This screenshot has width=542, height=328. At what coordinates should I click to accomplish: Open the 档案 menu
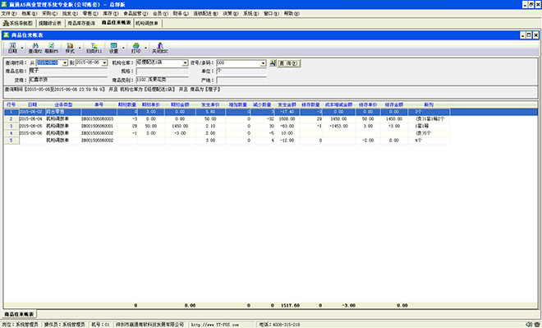(x=30, y=13)
